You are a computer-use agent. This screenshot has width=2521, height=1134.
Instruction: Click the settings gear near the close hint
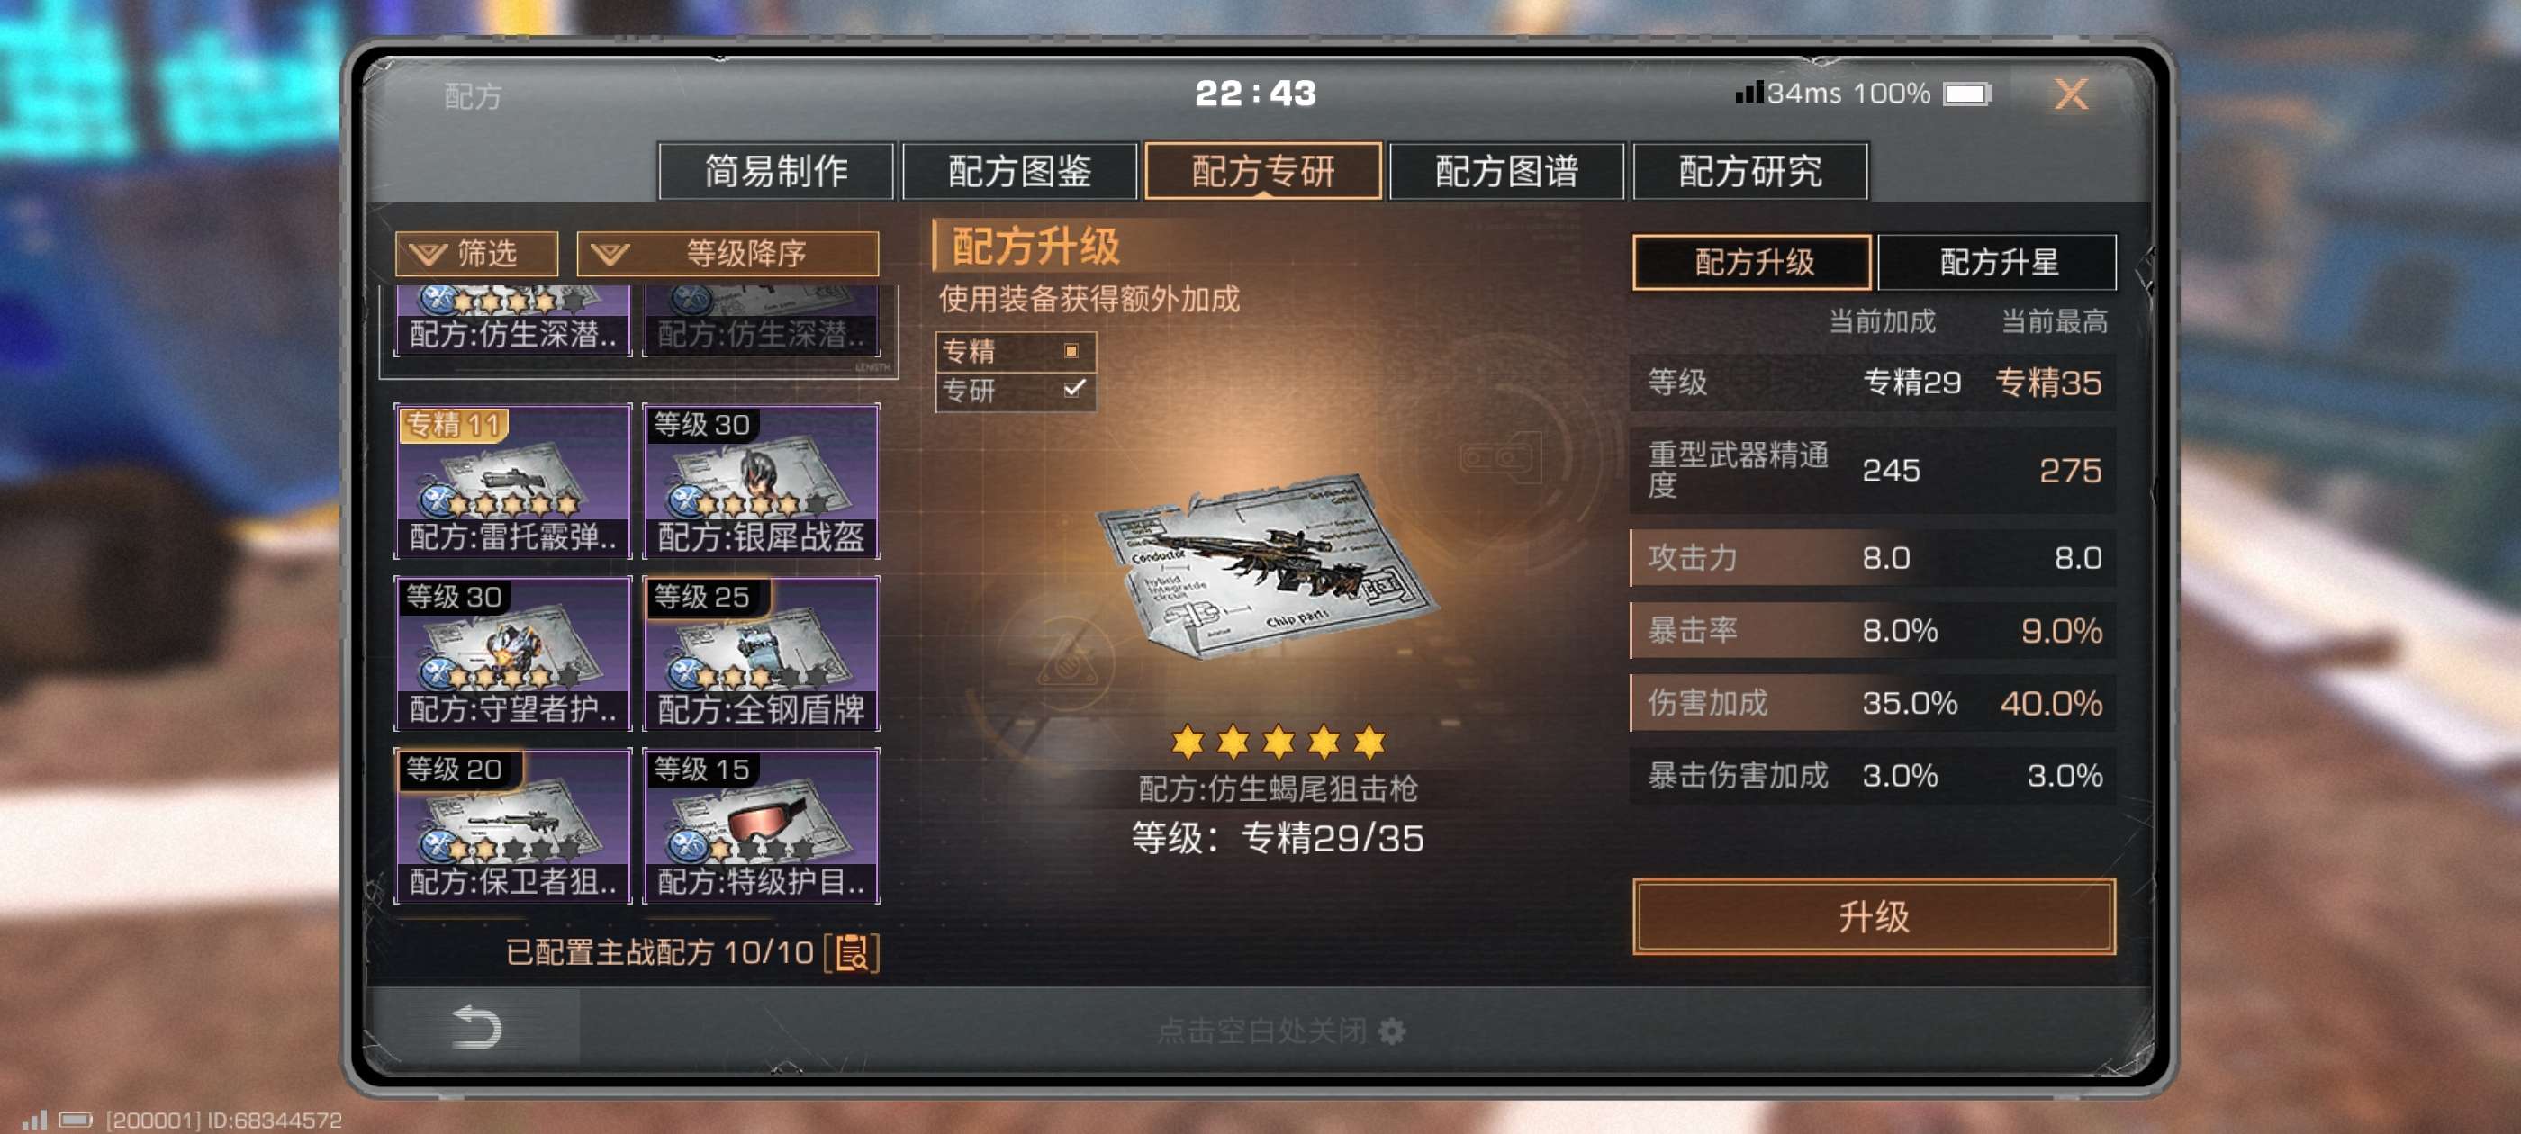pyautogui.click(x=1392, y=1030)
